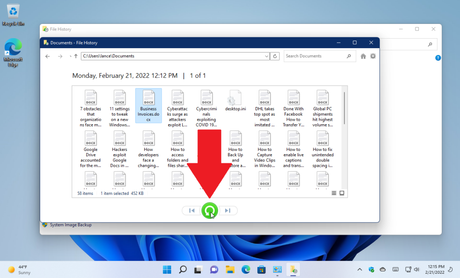Open the Windows Start menu
Viewport: 460px width, 278px height.
point(167,269)
